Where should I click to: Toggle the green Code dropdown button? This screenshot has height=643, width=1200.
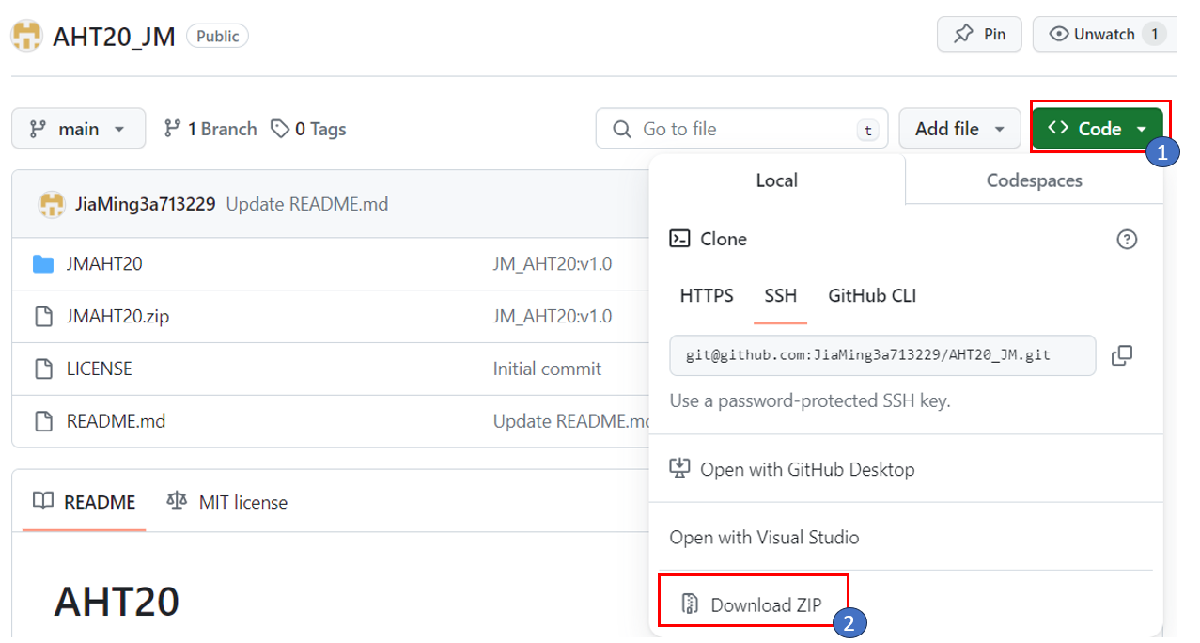(1098, 129)
